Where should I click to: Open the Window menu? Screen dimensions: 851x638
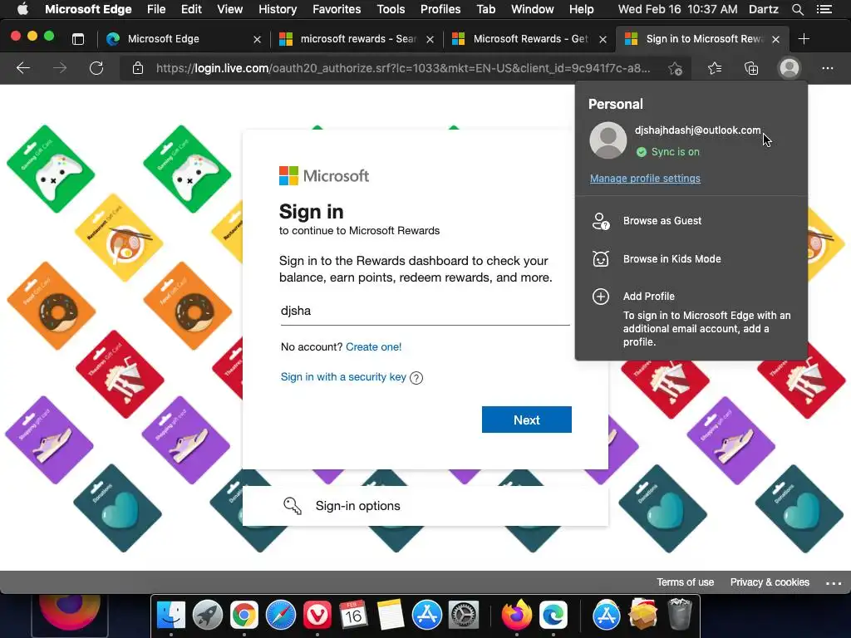(533, 9)
